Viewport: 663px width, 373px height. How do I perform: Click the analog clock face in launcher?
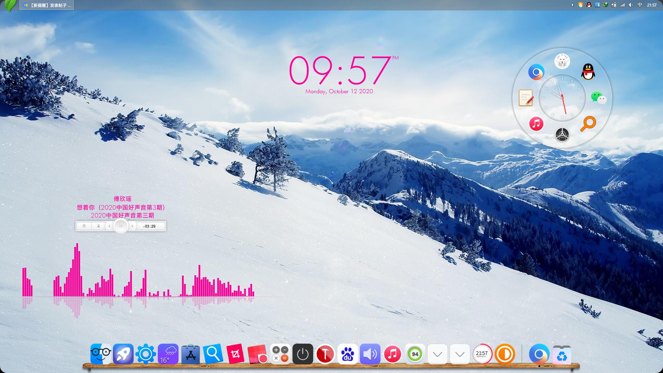(x=562, y=98)
